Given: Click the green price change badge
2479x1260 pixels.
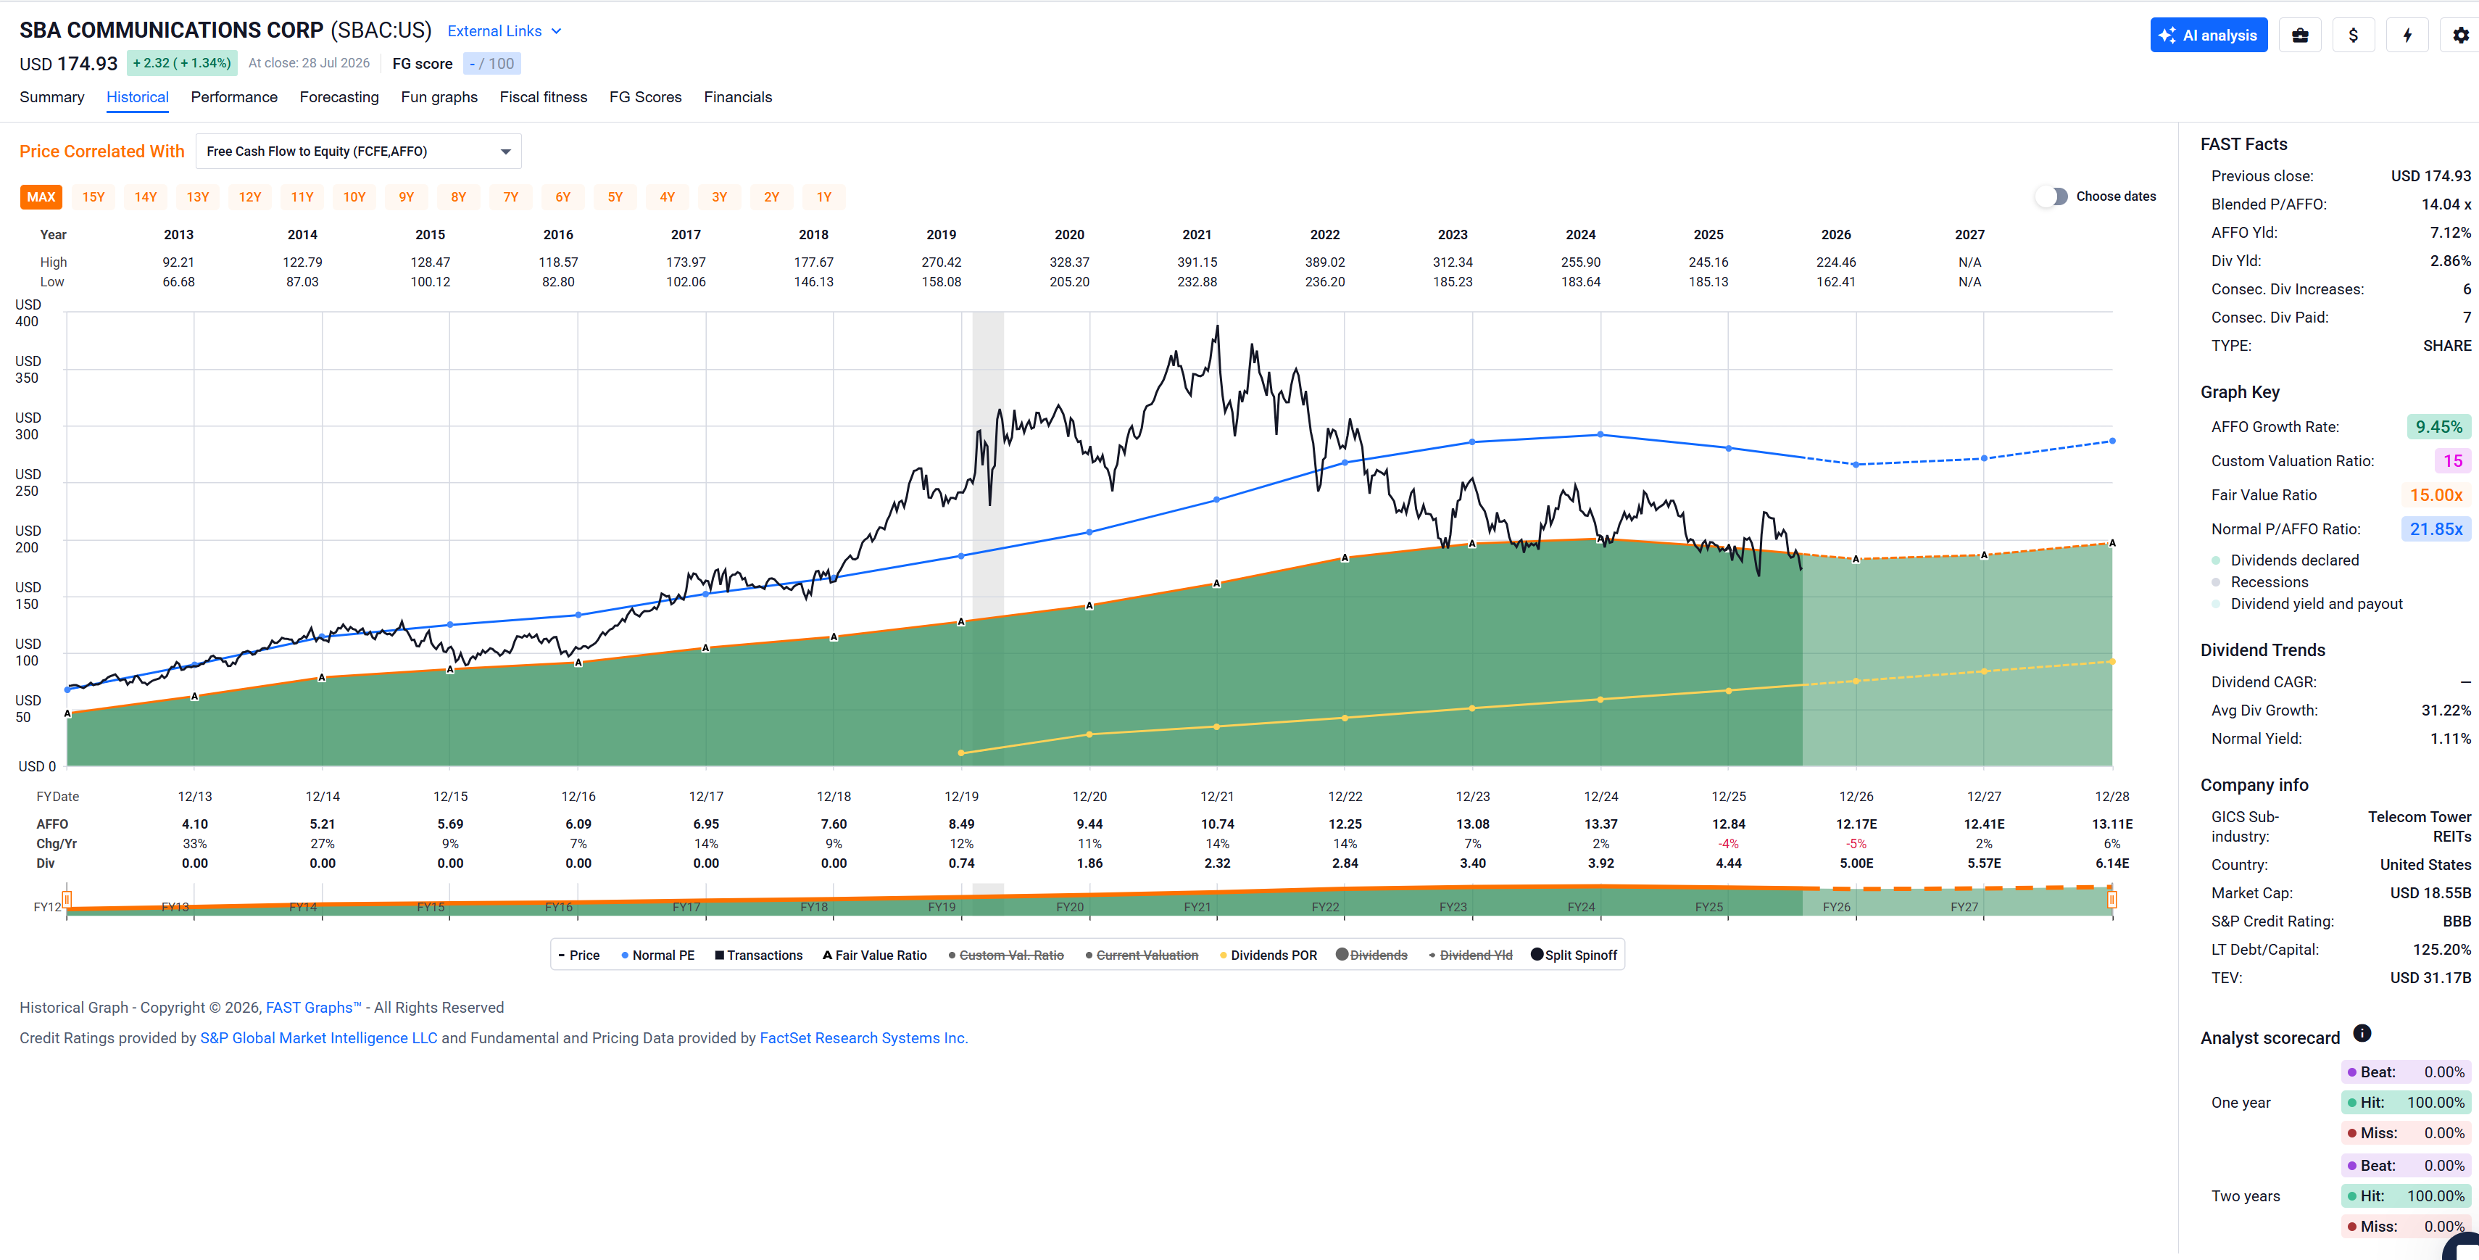Looking at the screenshot, I should pyautogui.click(x=182, y=64).
